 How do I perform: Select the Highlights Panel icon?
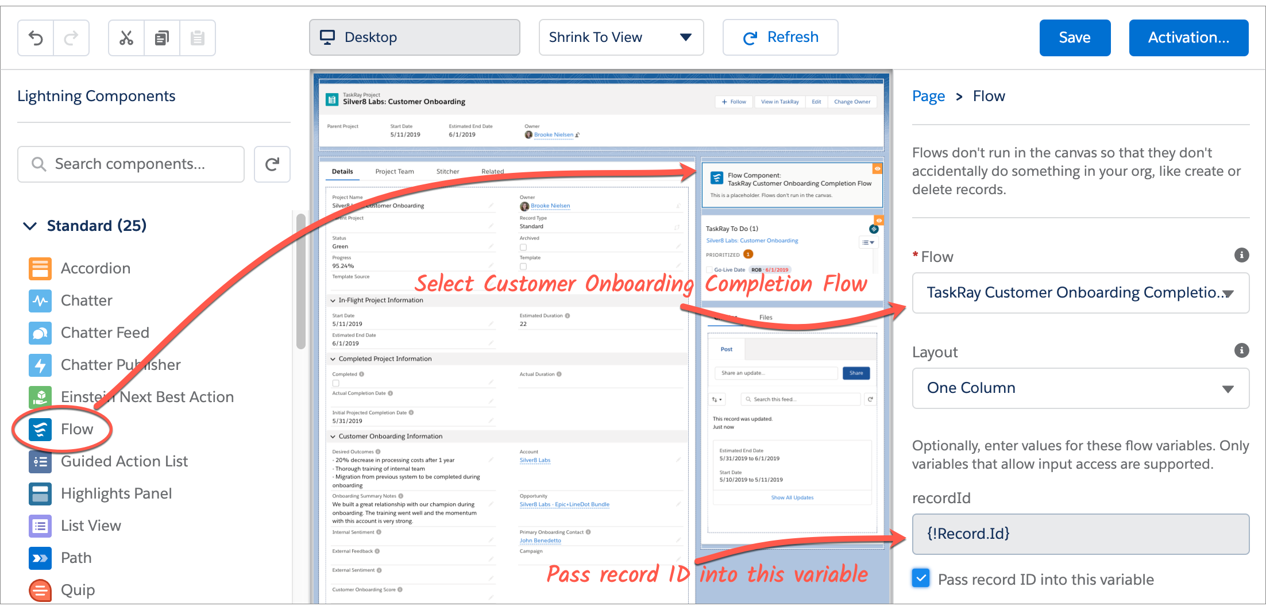(40, 493)
